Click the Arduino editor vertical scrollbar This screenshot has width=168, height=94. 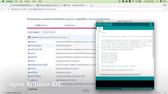coord(153,44)
